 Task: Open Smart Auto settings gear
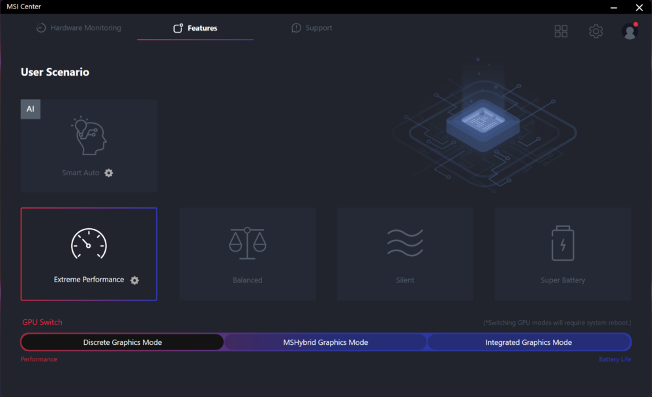109,173
